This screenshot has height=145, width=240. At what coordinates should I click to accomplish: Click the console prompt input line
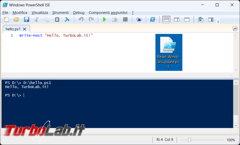point(15,95)
